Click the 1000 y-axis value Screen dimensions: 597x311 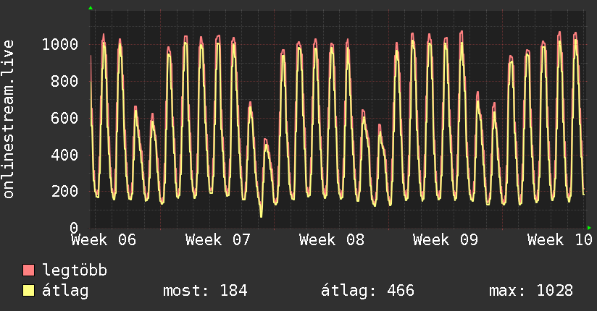click(x=60, y=45)
